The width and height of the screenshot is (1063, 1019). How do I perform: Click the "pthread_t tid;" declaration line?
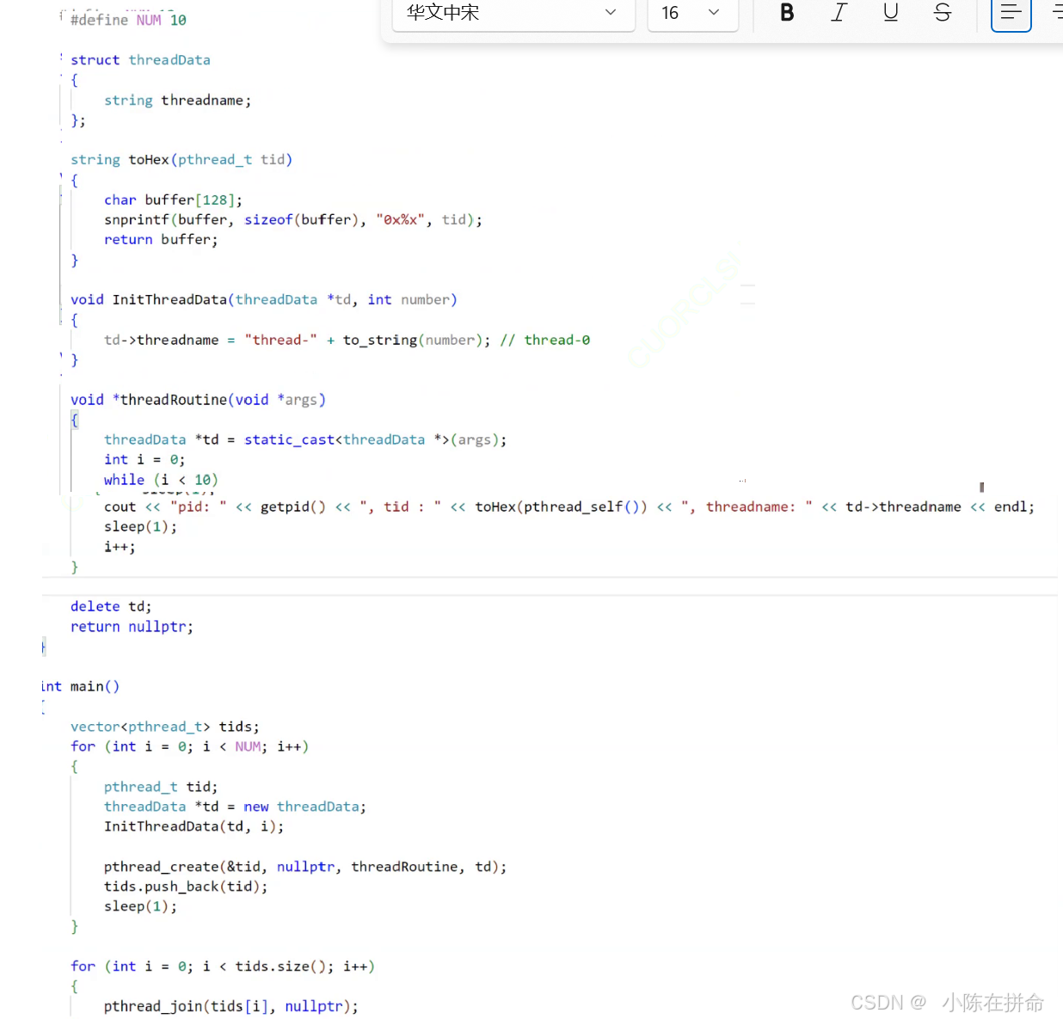coord(161,787)
